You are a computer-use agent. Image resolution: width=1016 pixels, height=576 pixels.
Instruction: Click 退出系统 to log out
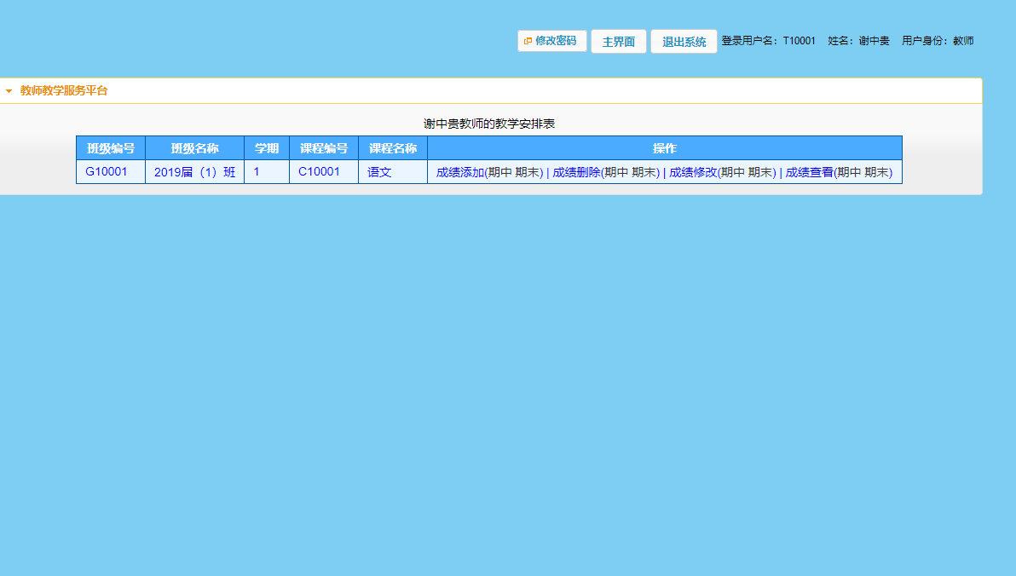683,40
